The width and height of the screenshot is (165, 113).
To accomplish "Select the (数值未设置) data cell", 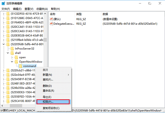I will pos(110,19).
